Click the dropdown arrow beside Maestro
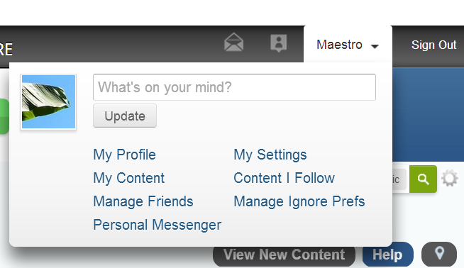464x268 pixels. coord(375,46)
